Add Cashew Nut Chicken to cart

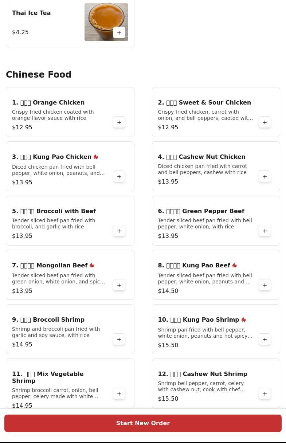click(x=265, y=176)
